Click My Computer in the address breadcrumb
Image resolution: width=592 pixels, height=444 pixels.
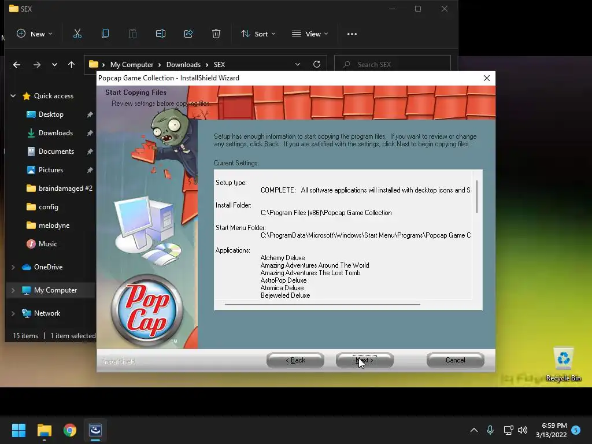coord(132,65)
